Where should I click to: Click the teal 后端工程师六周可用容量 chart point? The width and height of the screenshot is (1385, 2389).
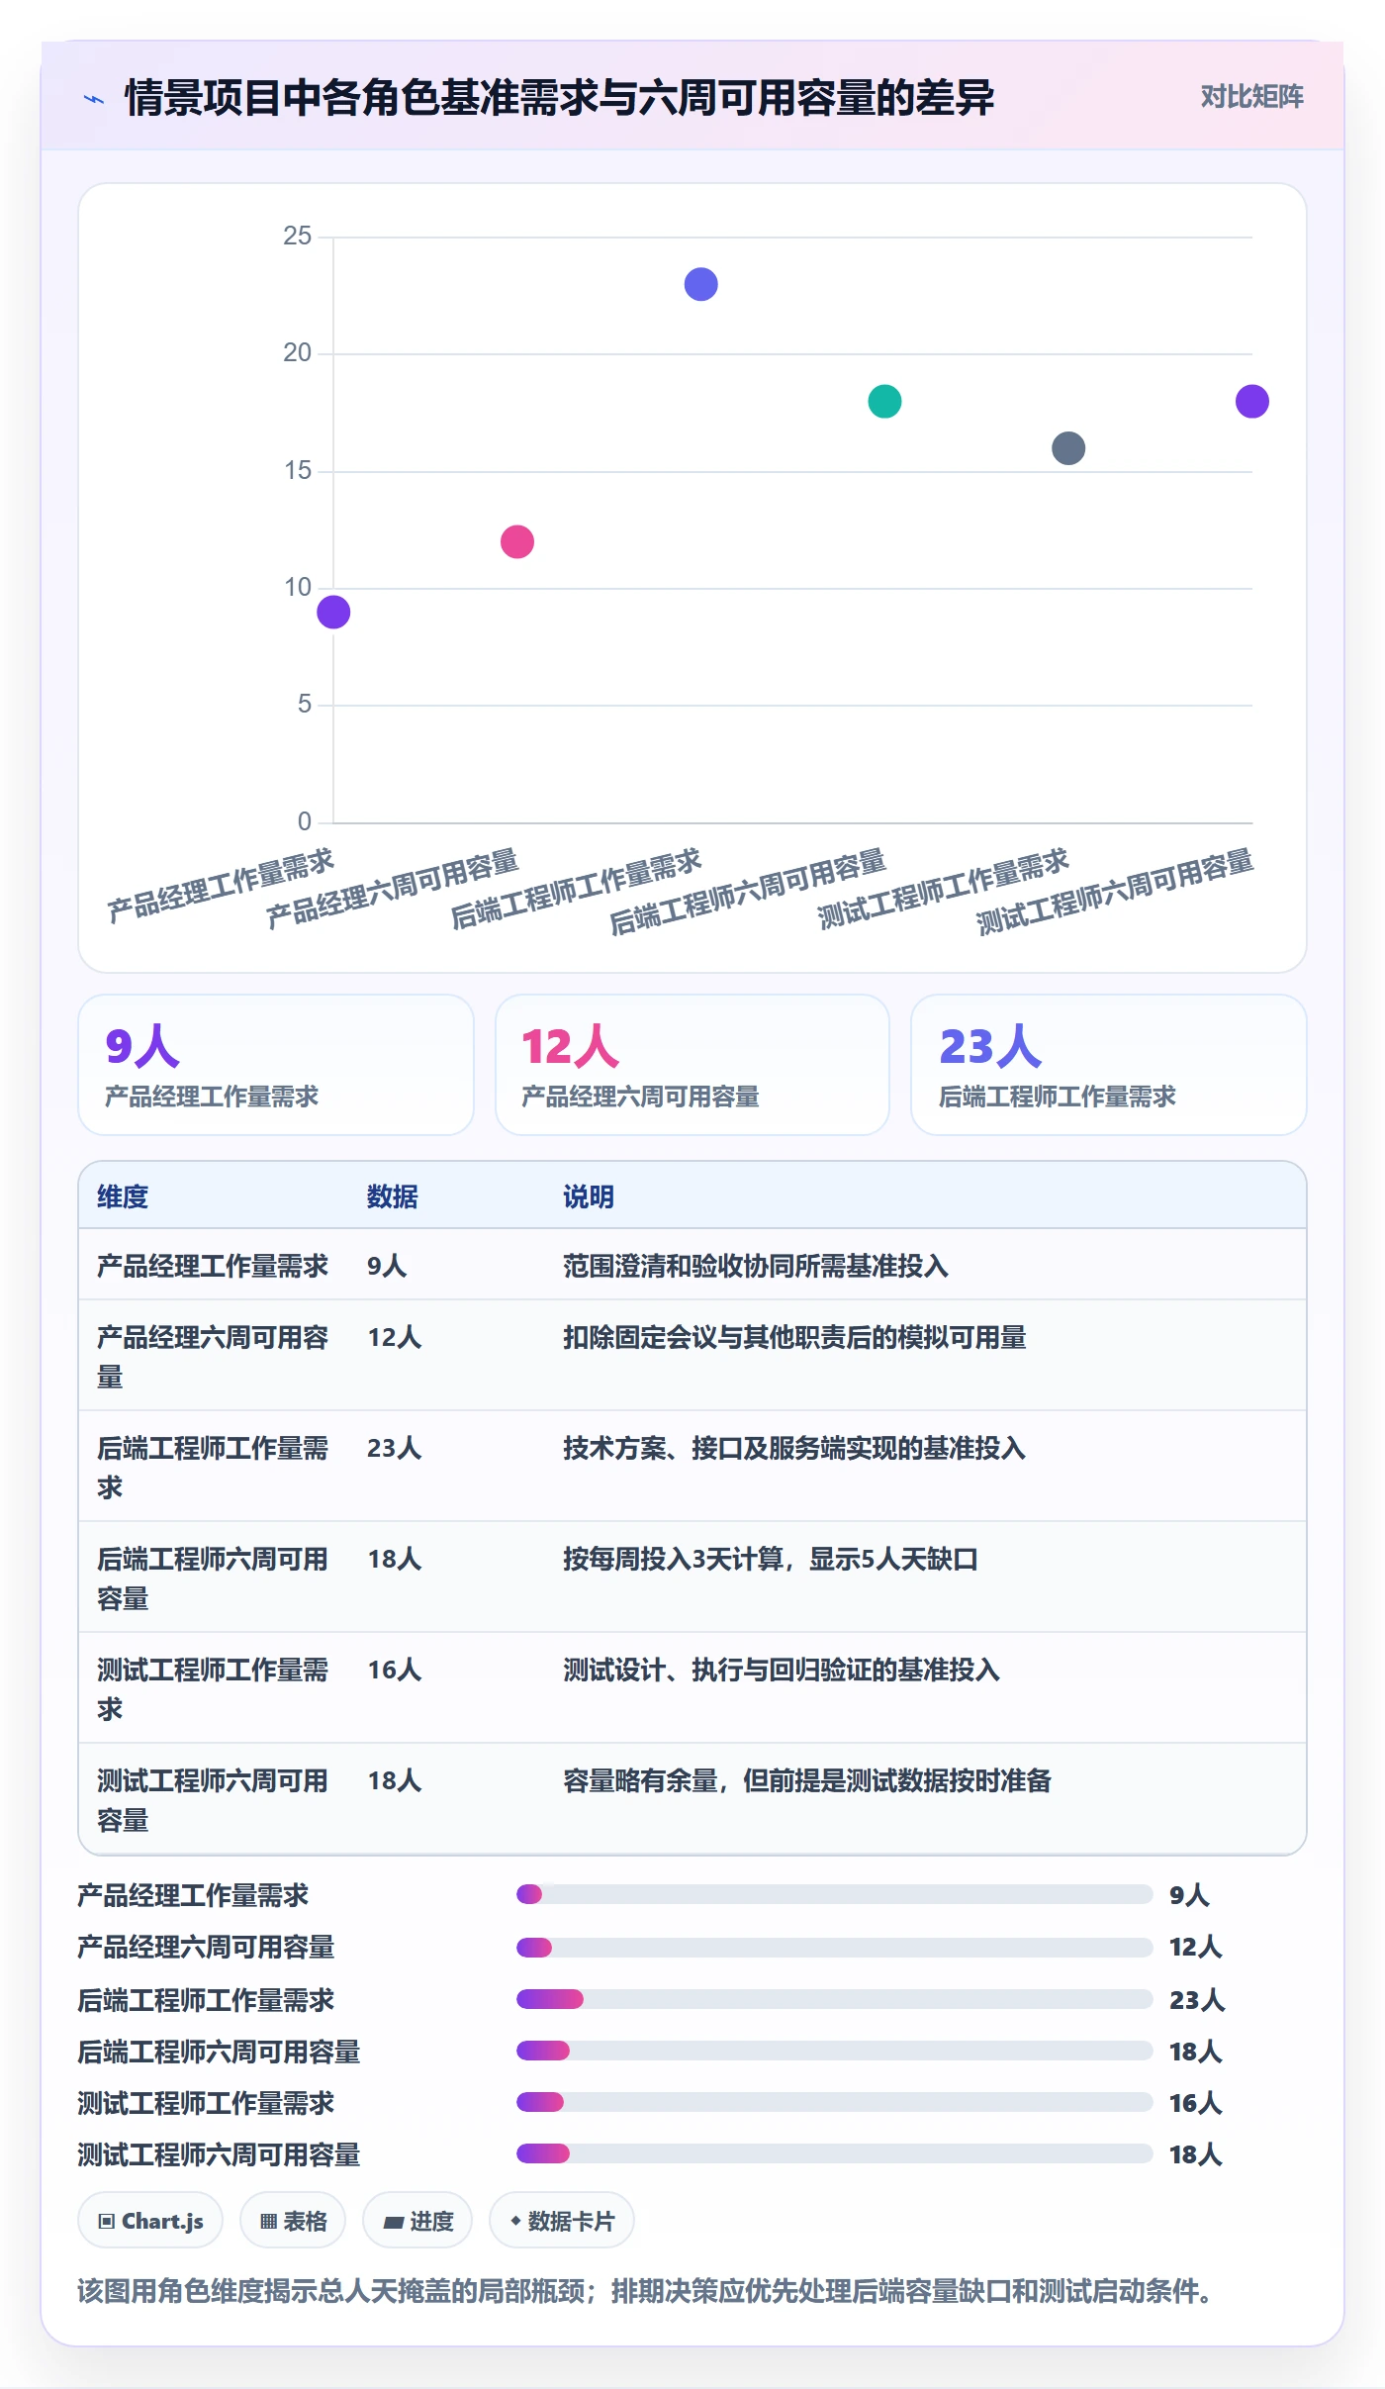[884, 401]
